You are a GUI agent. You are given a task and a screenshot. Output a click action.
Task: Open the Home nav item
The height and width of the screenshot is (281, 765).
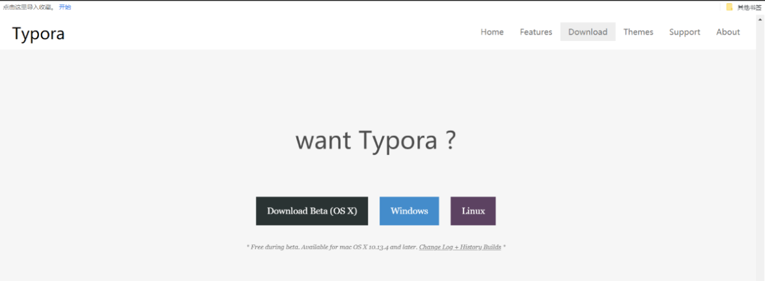click(x=492, y=32)
